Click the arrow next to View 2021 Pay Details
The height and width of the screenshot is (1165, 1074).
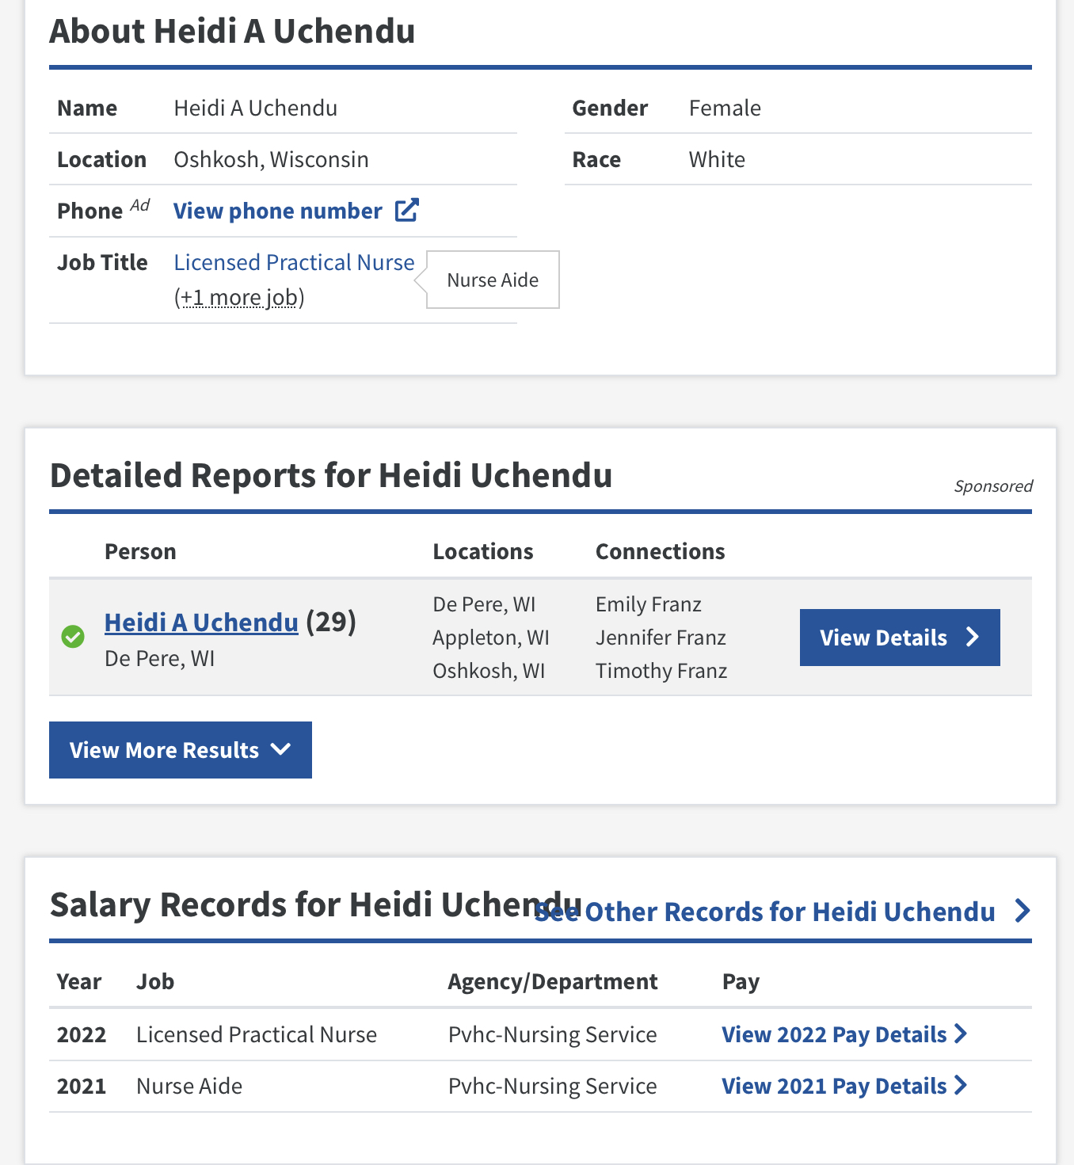pyautogui.click(x=961, y=1085)
